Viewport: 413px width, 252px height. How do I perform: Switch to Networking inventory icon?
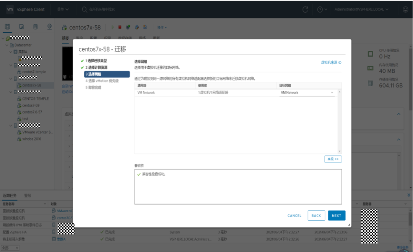point(49,27)
